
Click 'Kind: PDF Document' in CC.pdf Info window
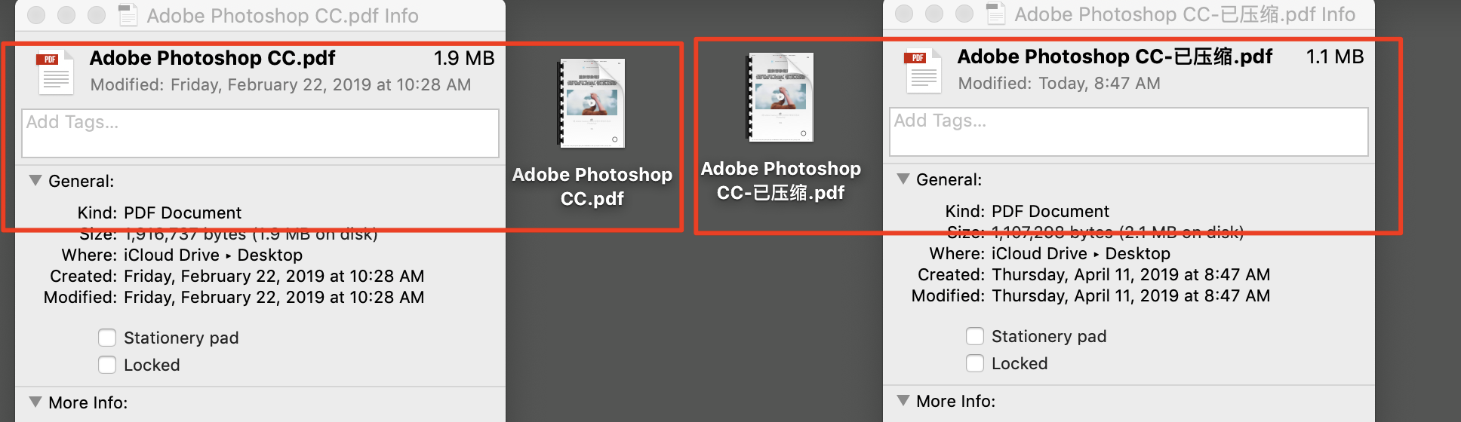pyautogui.click(x=159, y=213)
